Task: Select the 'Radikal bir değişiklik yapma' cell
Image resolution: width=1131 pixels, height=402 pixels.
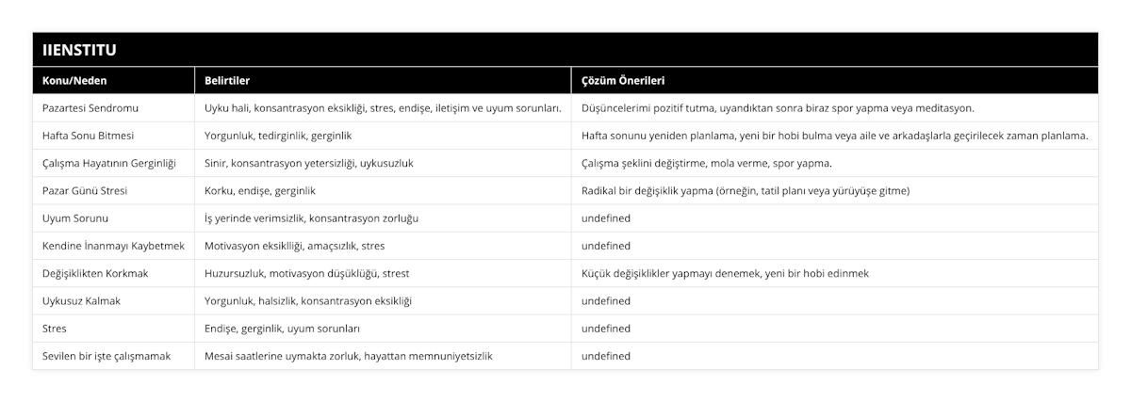Action: coord(834,190)
